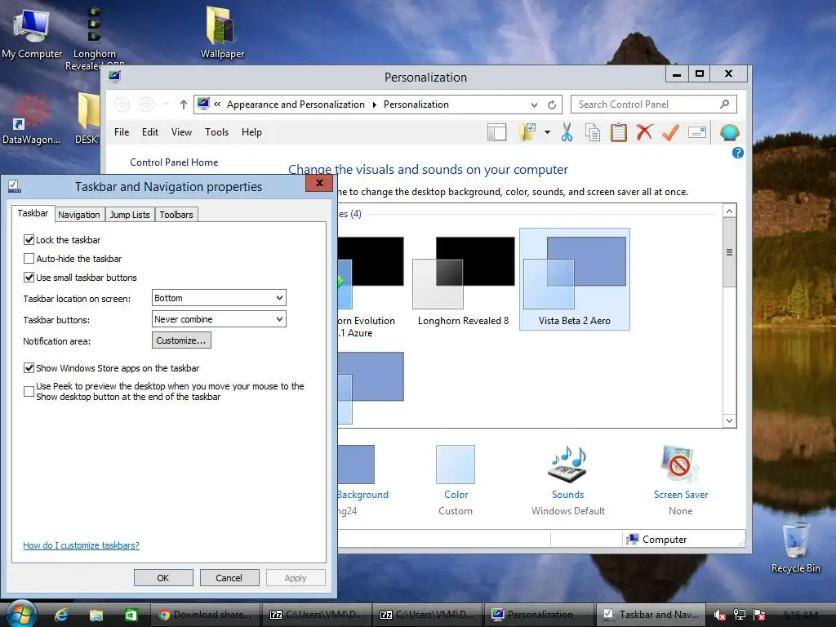Click Customize notification area button

point(181,340)
